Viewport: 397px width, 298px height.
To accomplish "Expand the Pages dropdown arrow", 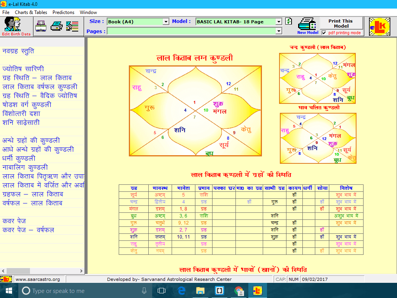I will click(x=279, y=31).
